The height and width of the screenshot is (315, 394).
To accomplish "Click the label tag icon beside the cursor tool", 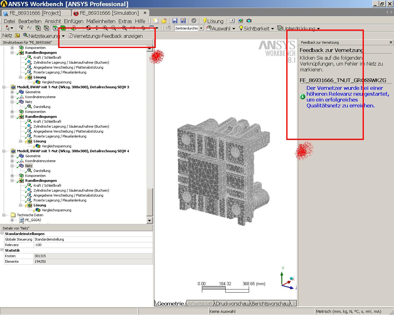I will point(22,28).
